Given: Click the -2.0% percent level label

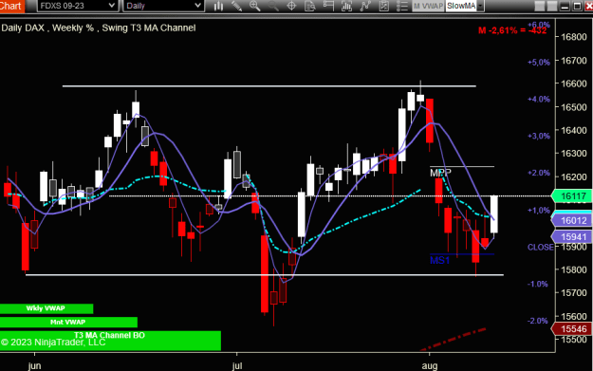Looking at the screenshot, I should [x=538, y=321].
